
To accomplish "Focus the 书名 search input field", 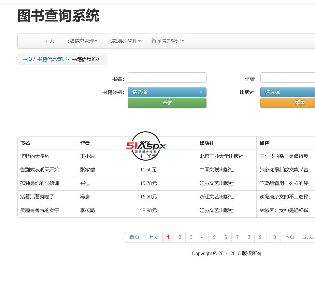I will pos(167,78).
